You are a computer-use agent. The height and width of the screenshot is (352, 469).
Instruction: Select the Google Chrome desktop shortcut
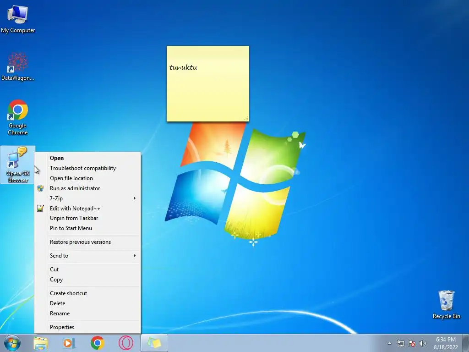coord(18,117)
